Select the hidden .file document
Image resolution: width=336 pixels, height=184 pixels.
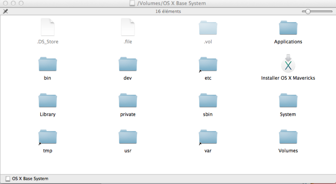pyautogui.click(x=128, y=28)
